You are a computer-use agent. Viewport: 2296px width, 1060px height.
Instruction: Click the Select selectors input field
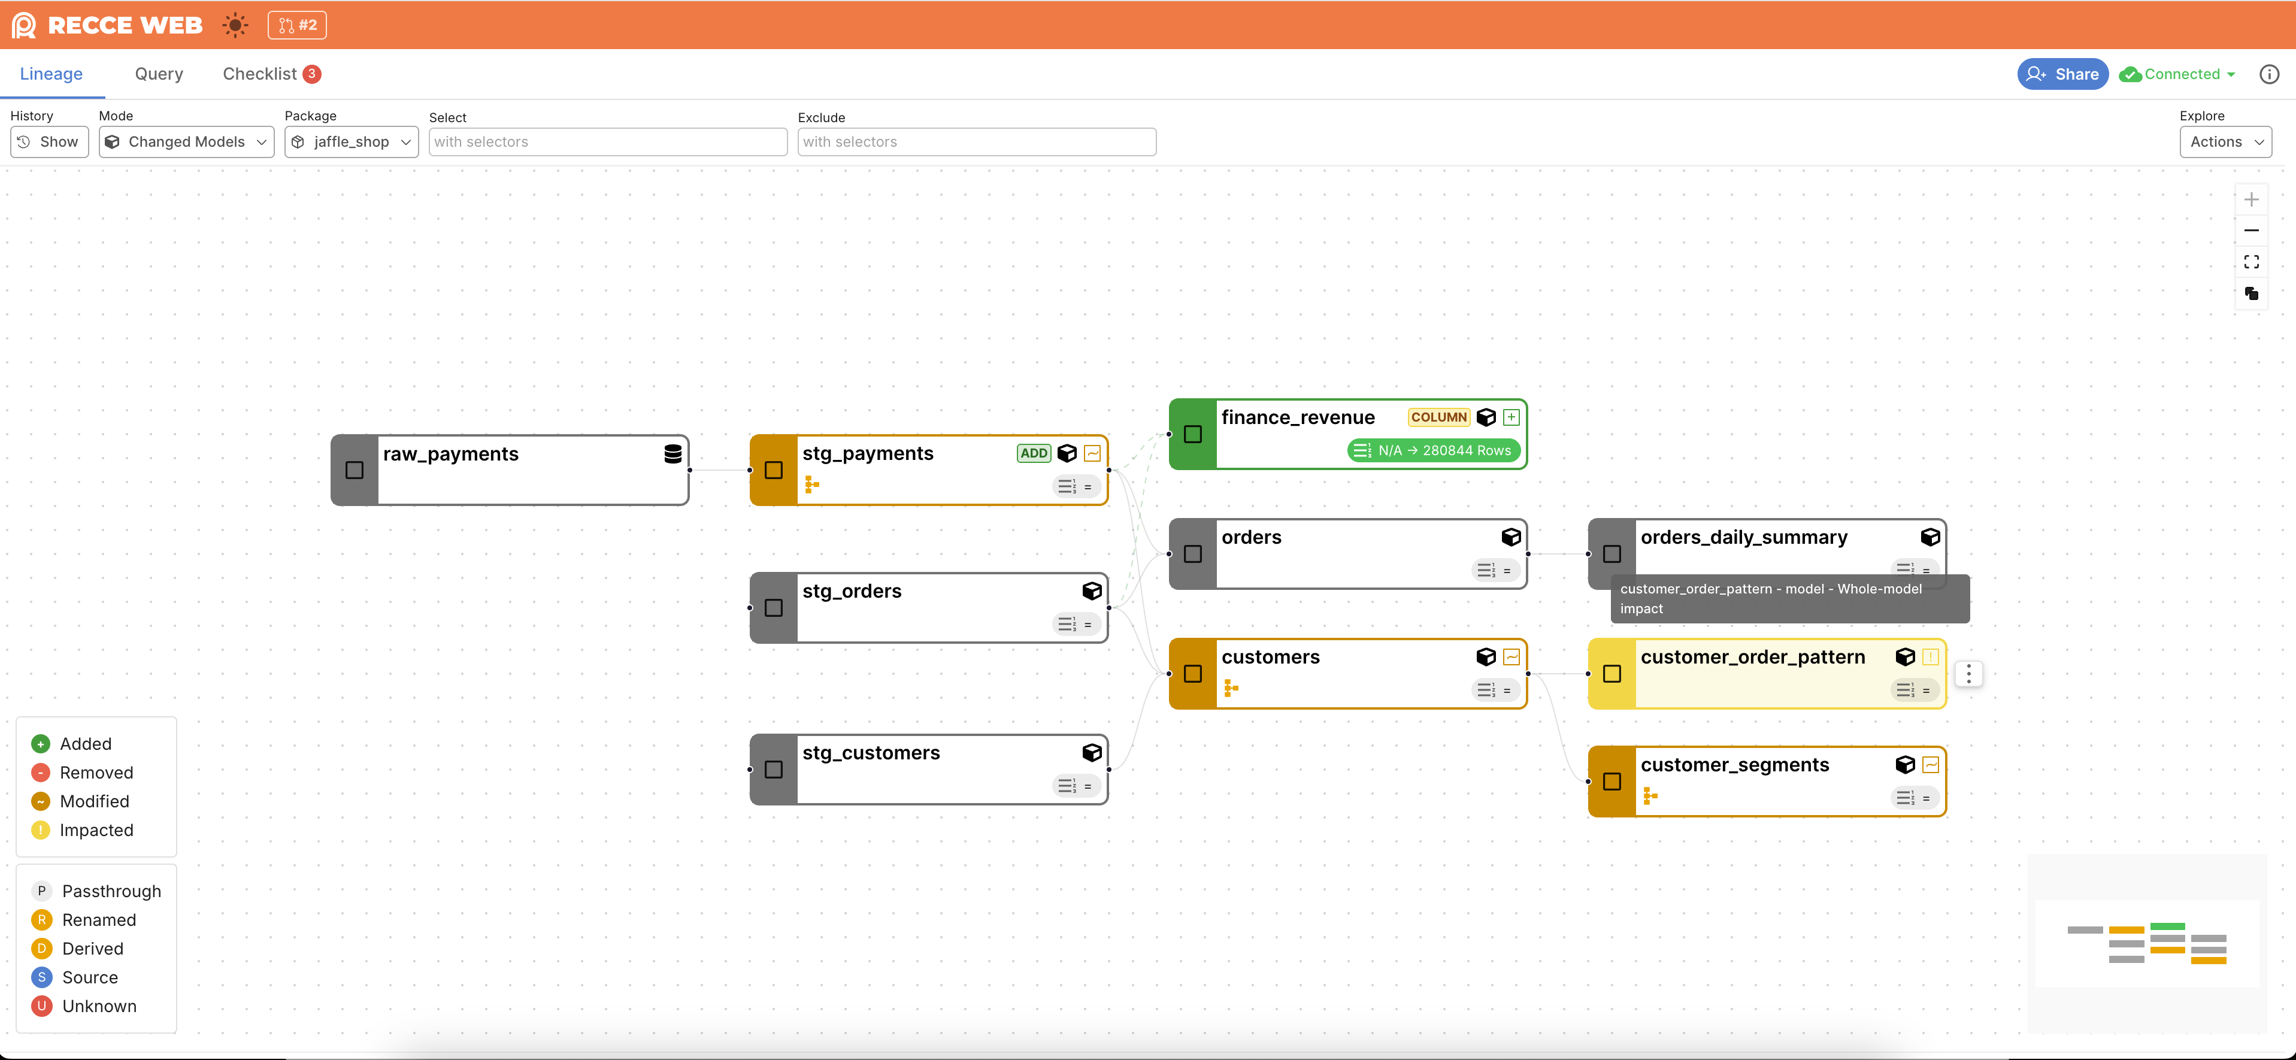tap(608, 142)
